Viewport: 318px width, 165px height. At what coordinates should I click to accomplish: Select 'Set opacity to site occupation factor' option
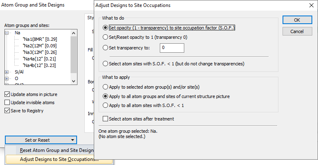tap(106, 28)
